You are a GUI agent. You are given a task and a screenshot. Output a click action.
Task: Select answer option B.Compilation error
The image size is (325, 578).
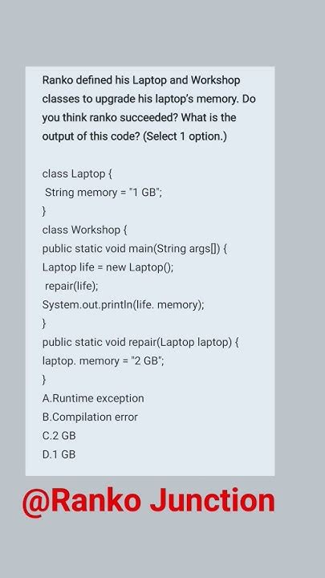click(x=90, y=417)
